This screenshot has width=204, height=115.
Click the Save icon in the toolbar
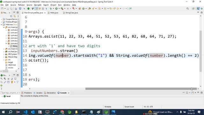[x=8, y=9]
